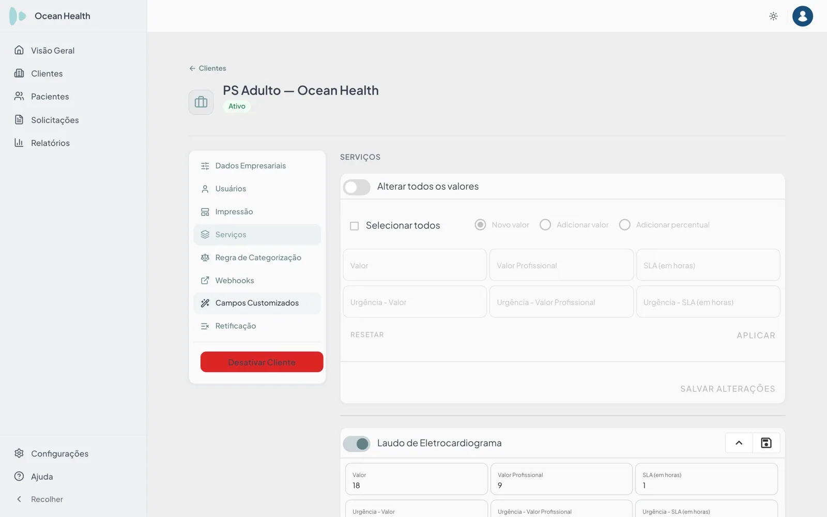The image size is (827, 517).
Task: Click the save icon for Laudo de Eletrocardiograma
Action: (766, 443)
